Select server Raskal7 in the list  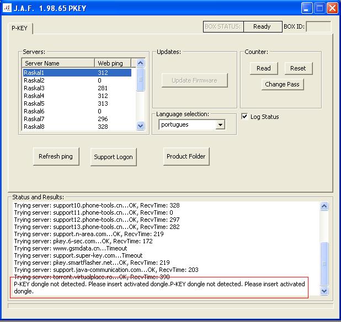click(77, 119)
